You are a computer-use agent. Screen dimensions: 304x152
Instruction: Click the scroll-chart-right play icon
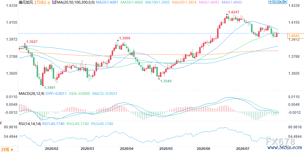point(280,2)
